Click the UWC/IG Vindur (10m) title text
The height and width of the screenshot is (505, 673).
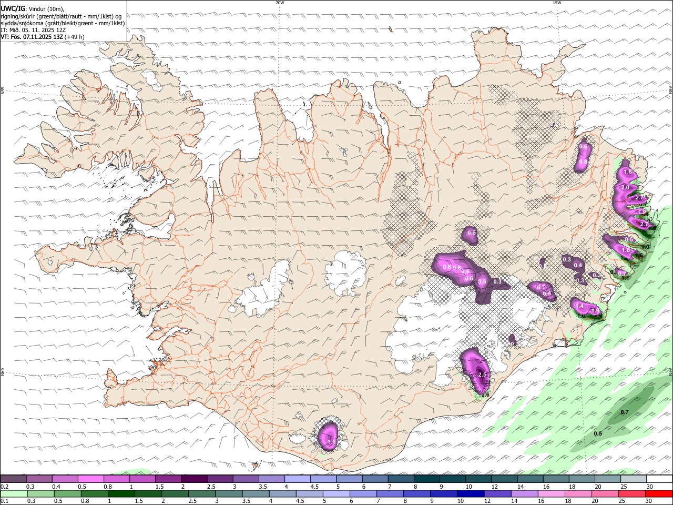pos(32,9)
